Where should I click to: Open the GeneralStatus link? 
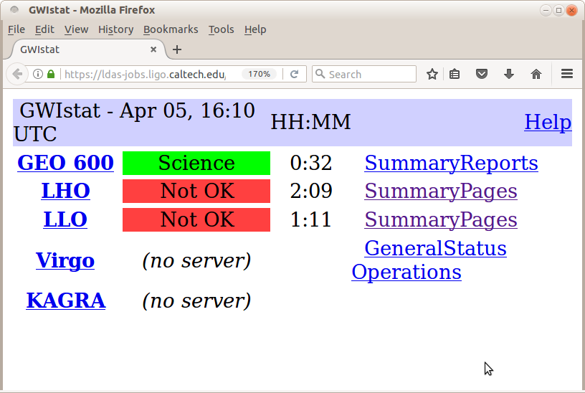(435, 248)
